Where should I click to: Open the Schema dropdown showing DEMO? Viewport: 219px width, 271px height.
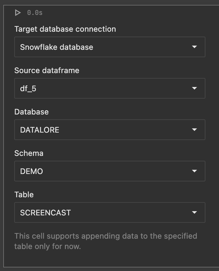click(110, 171)
